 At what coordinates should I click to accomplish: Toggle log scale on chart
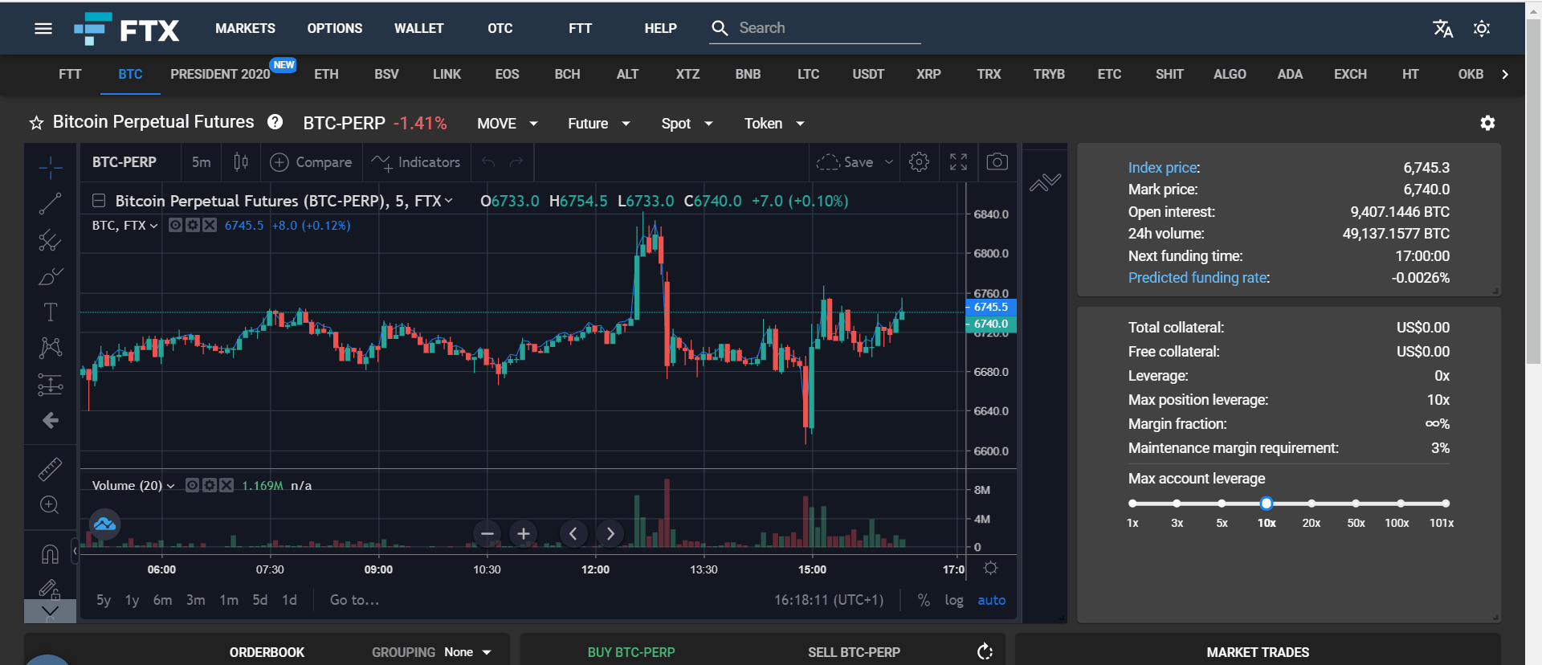[x=953, y=600]
